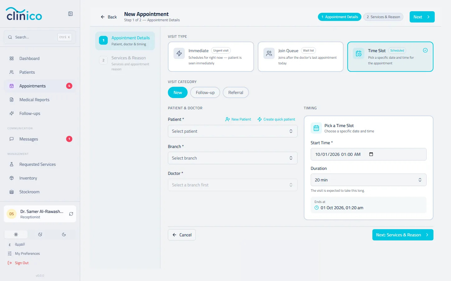Click the New Patient link

tap(238, 119)
